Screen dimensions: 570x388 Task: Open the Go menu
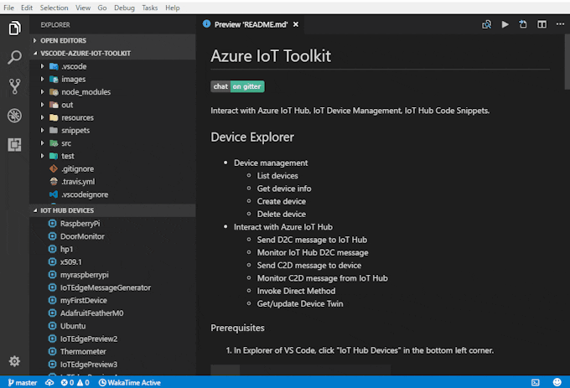[102, 8]
